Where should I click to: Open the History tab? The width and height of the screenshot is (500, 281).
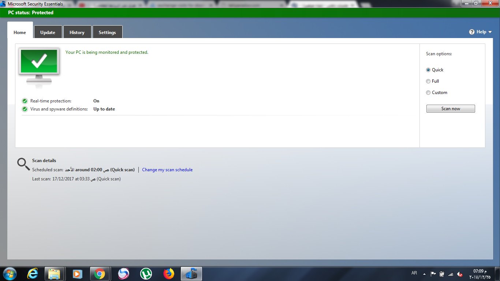(77, 32)
